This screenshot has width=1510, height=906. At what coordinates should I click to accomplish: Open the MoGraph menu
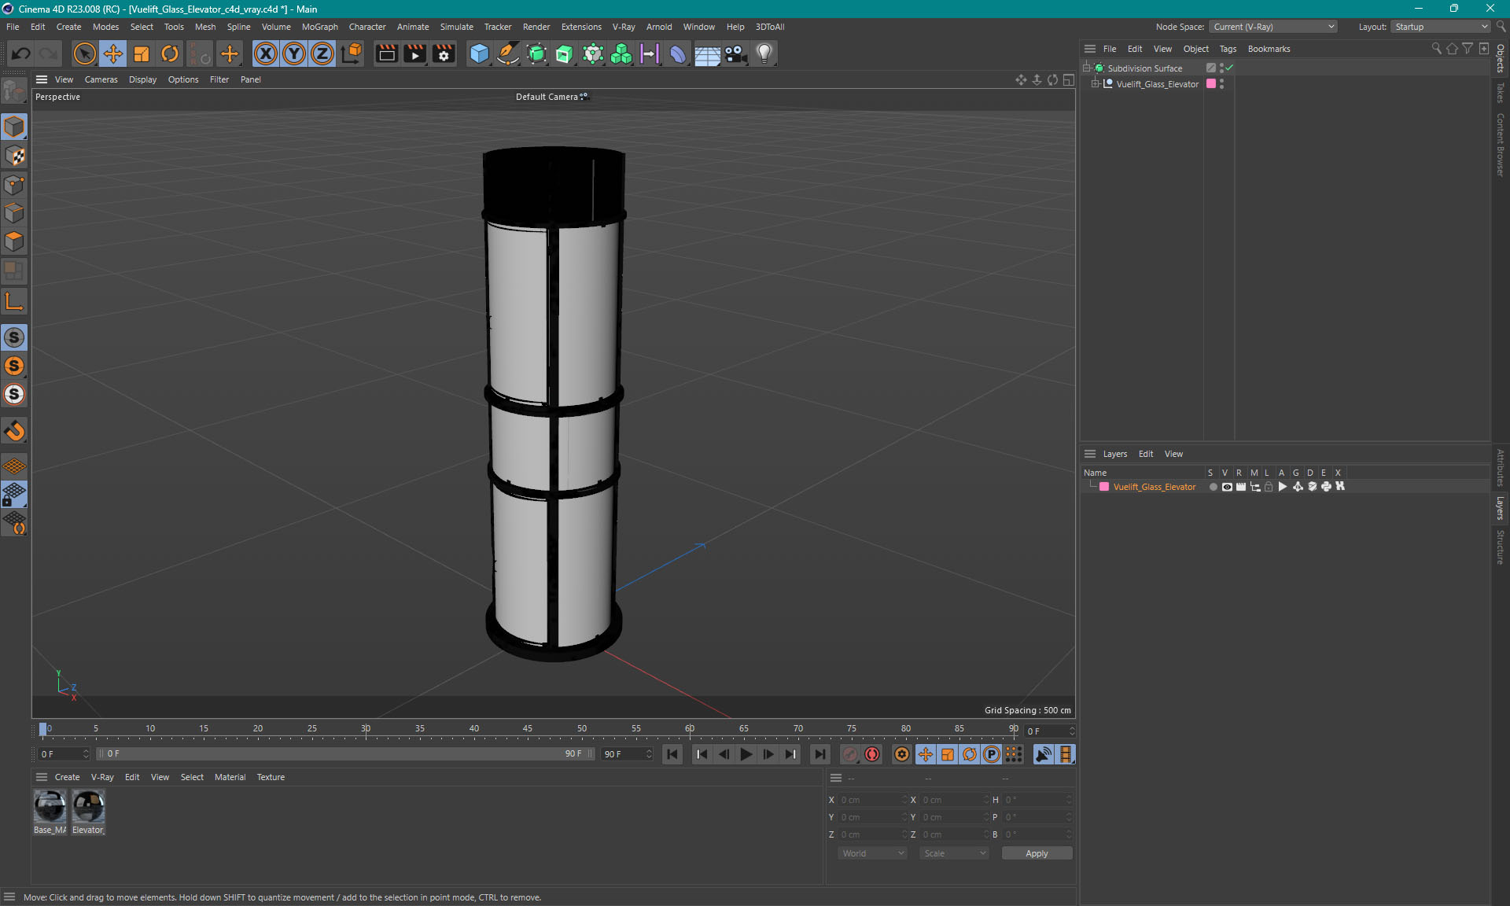[x=319, y=27]
